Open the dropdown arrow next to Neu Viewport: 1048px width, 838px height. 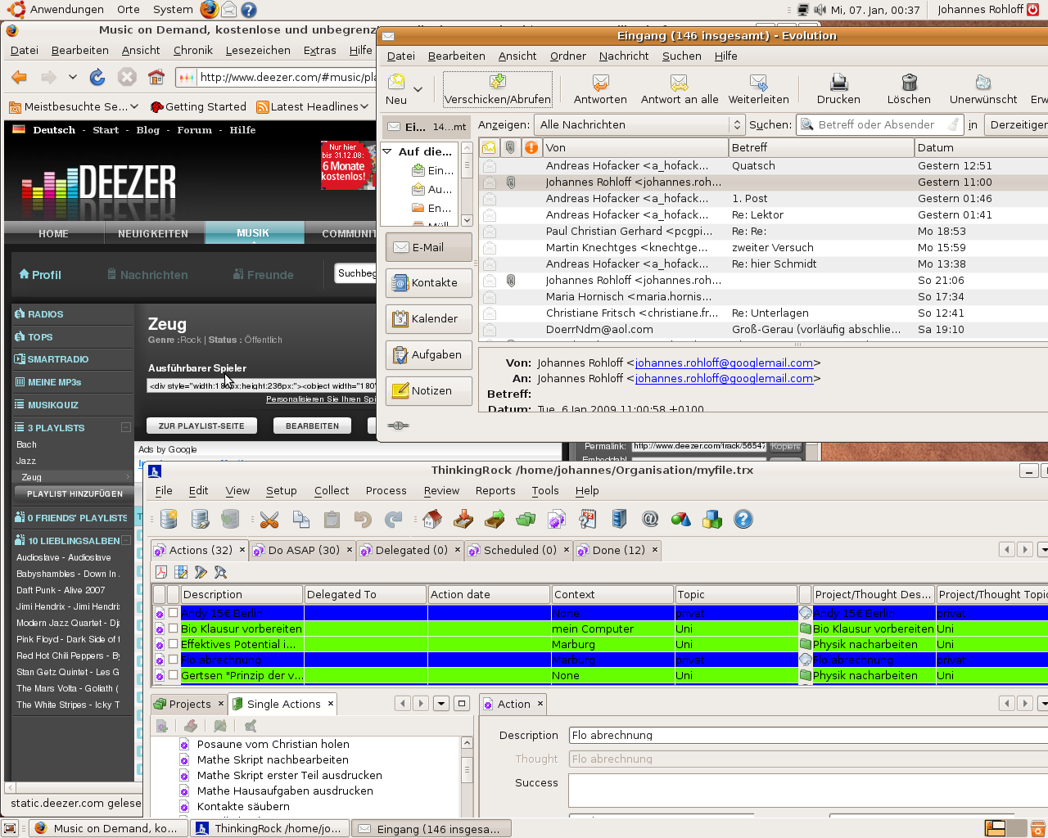(418, 89)
